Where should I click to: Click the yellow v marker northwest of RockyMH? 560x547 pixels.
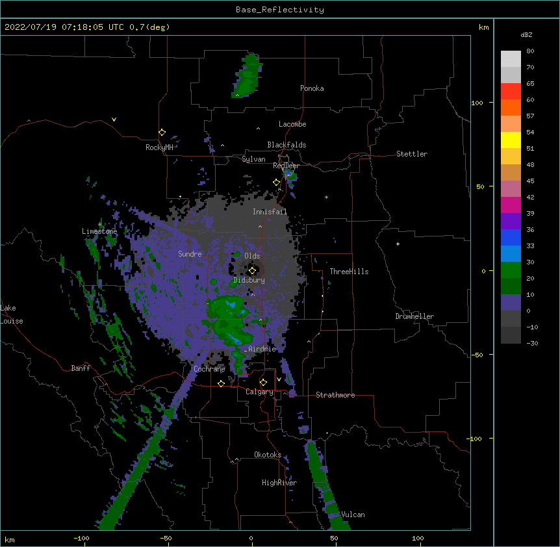coord(114,120)
